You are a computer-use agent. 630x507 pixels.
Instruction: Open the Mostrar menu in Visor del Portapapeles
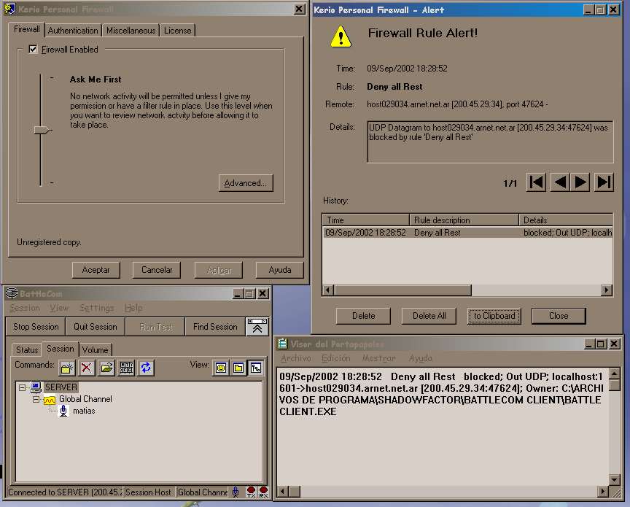[x=379, y=358]
